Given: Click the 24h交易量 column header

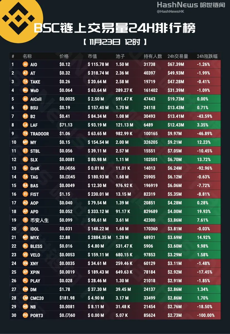Looking at the screenshot, I should [178, 56].
